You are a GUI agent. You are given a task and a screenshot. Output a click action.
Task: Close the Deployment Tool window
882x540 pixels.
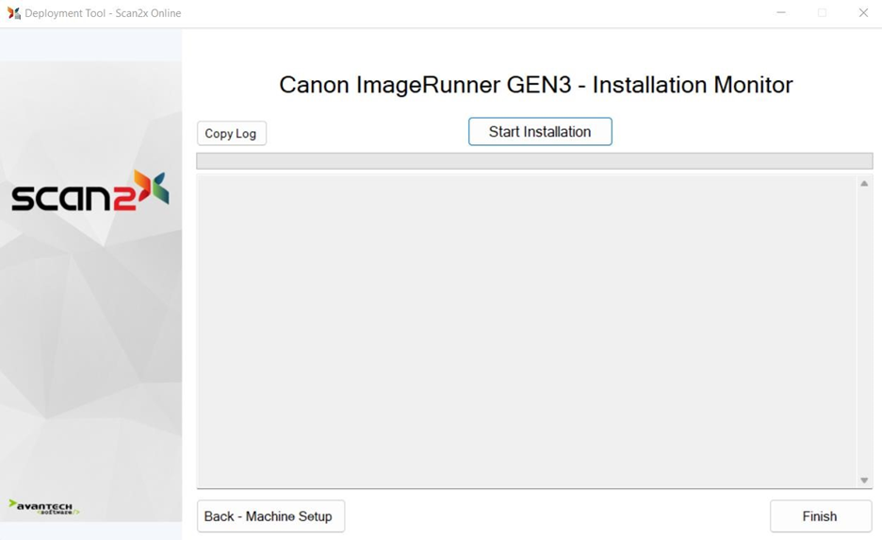863,13
